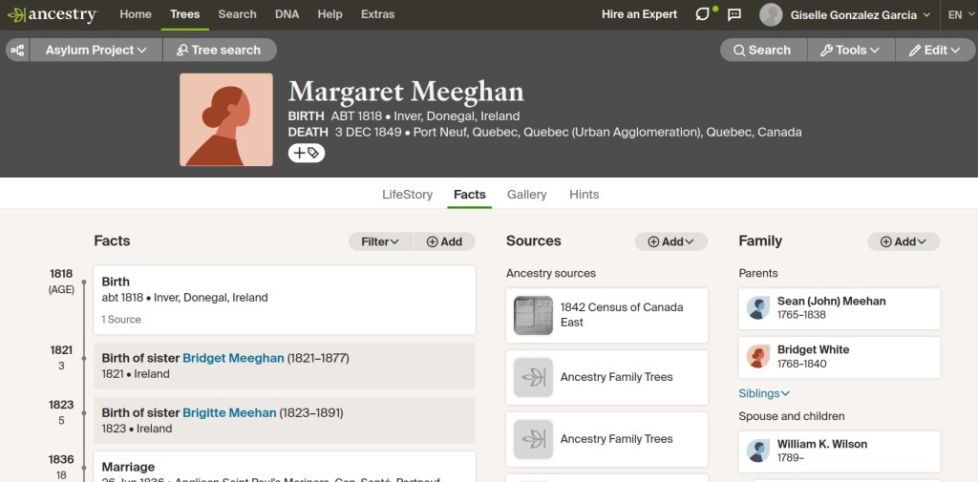This screenshot has width=978, height=482.
Task: Expand the Asylum Project tree dropdown
Action: click(x=96, y=50)
